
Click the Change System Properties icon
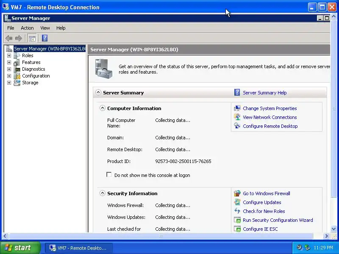[237, 108]
